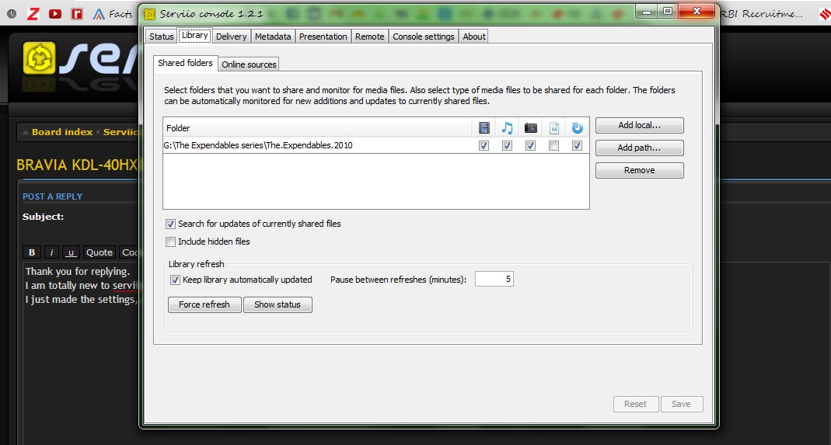The image size is (831, 445).
Task: Click the pause between refreshes minutes field
Action: coord(494,279)
